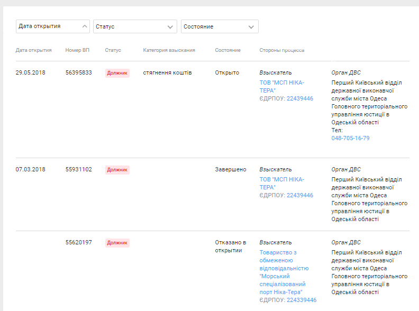419x311 pixels.
Task: Expand the Статус filter dropdown
Action: click(135, 26)
